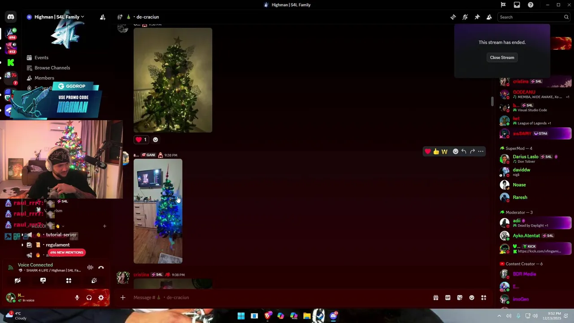Click the Voice Connected status text
The height and width of the screenshot is (323, 574).
pyautogui.click(x=35, y=265)
